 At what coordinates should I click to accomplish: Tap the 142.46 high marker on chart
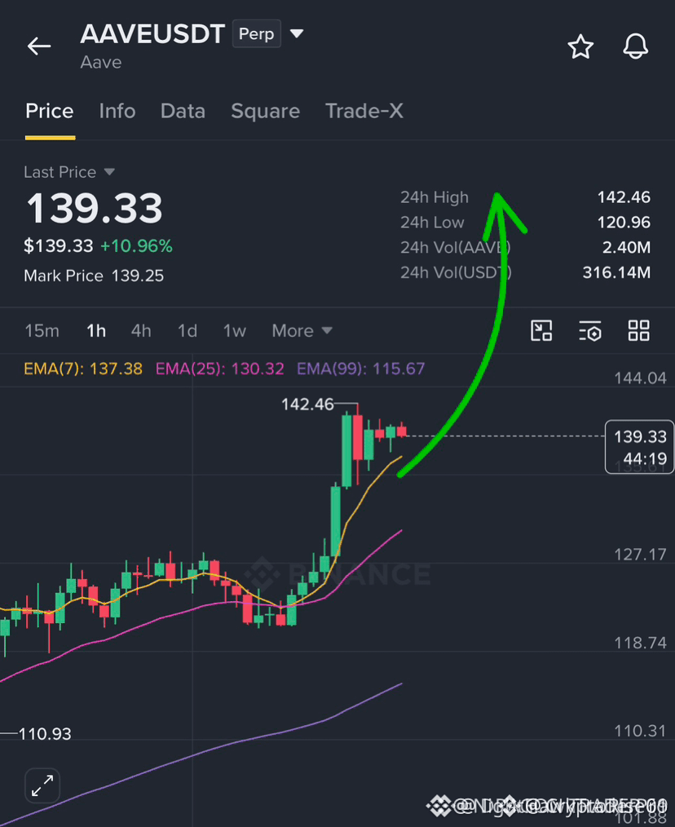tap(307, 405)
